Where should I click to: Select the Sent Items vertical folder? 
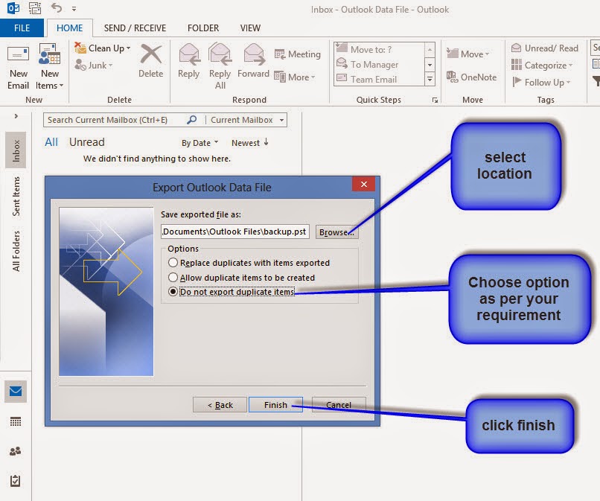[x=16, y=197]
